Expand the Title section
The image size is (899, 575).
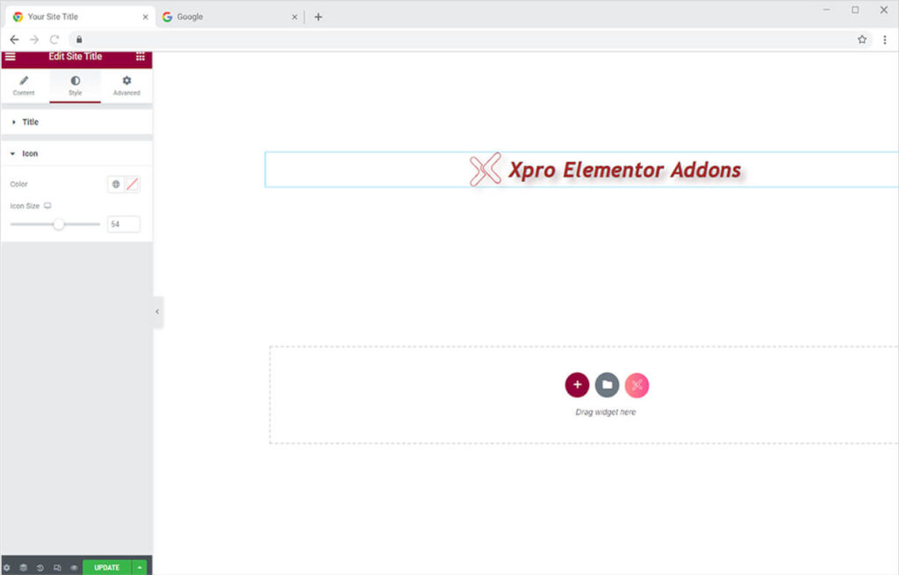click(x=30, y=122)
